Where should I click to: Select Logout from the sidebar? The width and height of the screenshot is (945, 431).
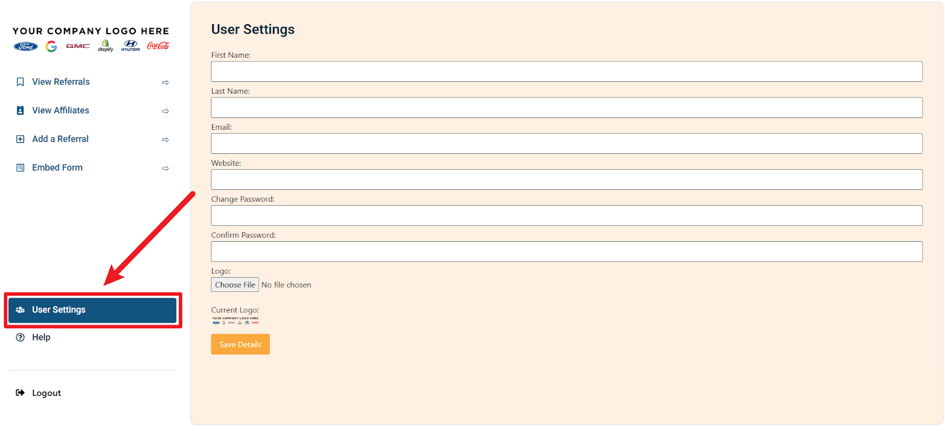point(46,393)
